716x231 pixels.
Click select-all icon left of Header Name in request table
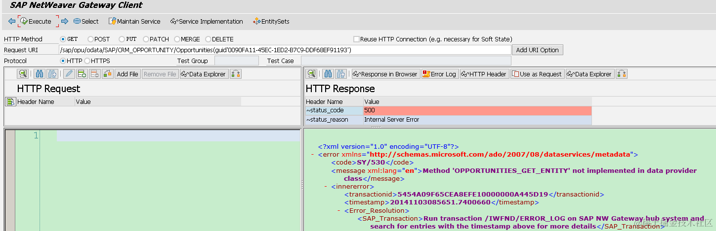10,102
